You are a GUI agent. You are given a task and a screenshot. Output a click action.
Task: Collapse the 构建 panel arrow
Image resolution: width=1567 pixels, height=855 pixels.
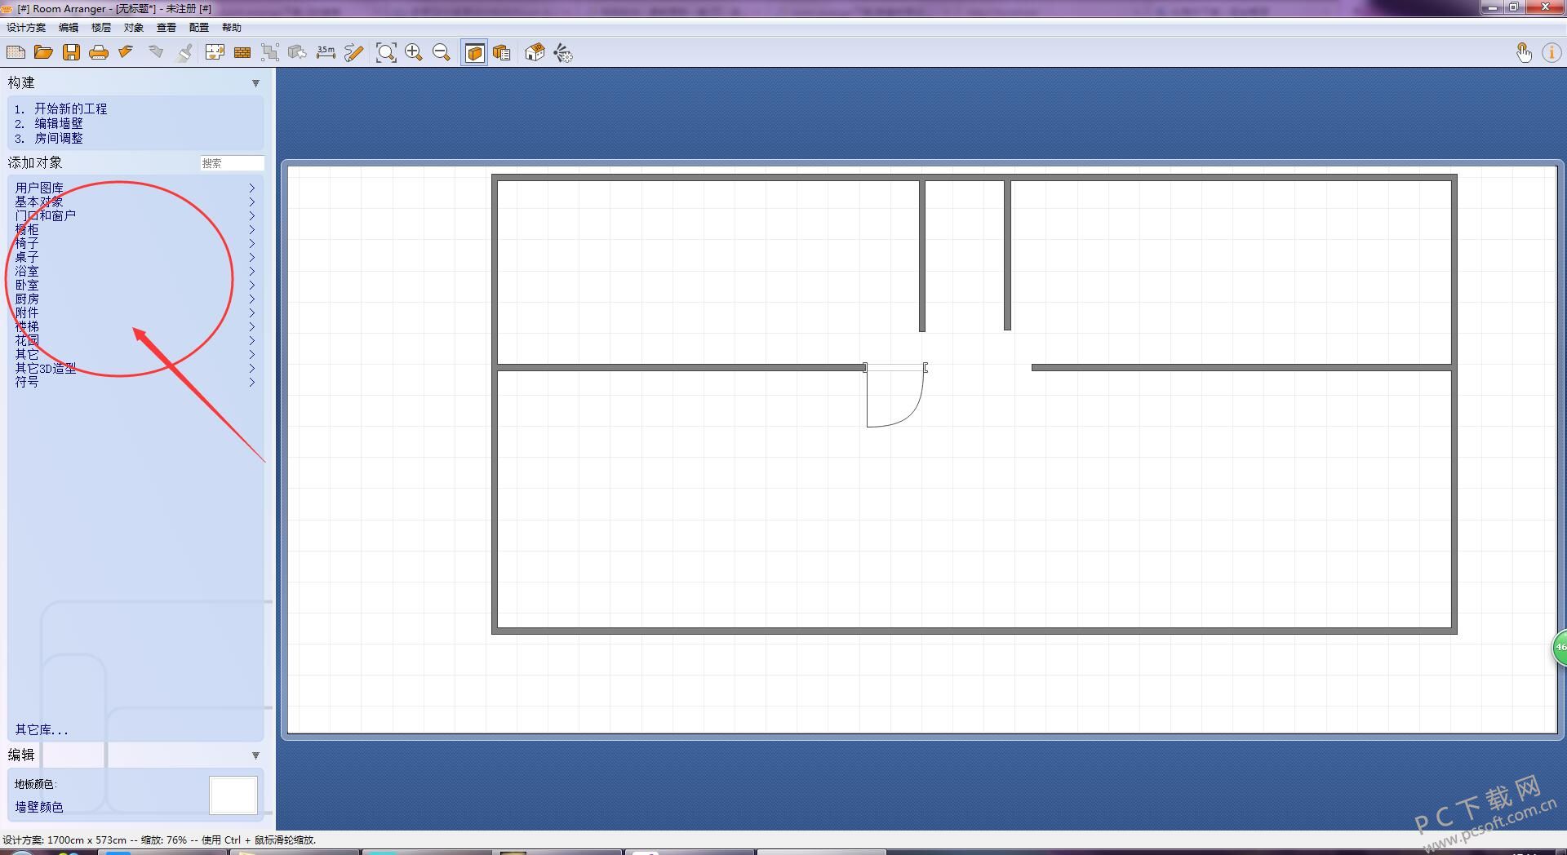pos(255,83)
